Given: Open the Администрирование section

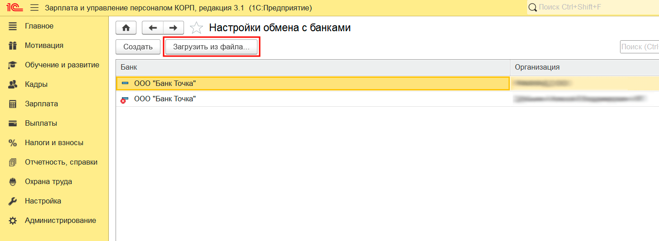Looking at the screenshot, I should pos(60,221).
